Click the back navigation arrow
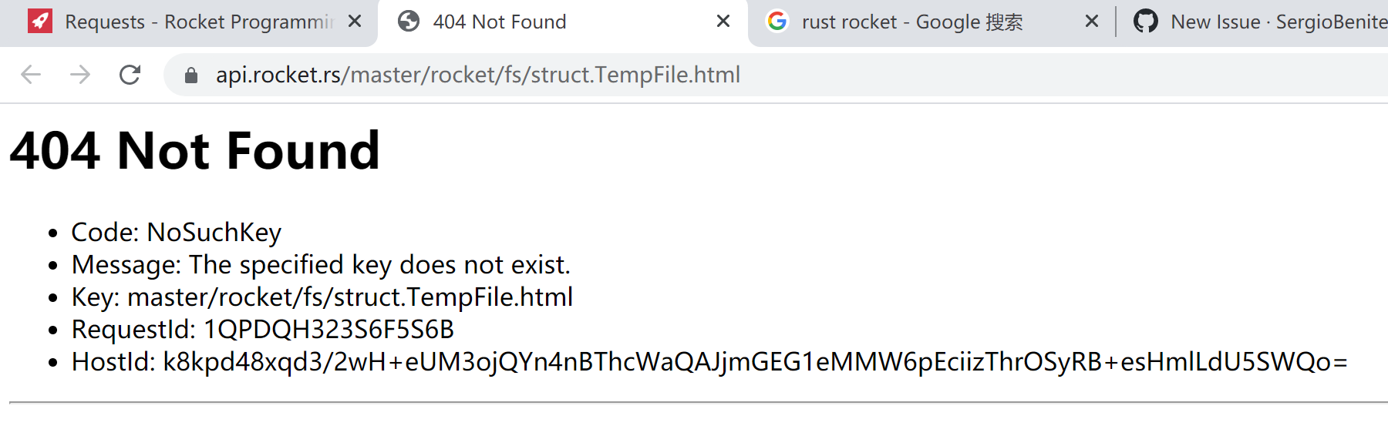This screenshot has width=1388, height=446. [29, 75]
